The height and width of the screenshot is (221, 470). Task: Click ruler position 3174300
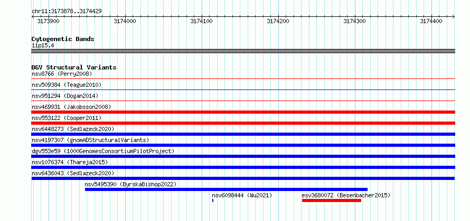(355, 21)
